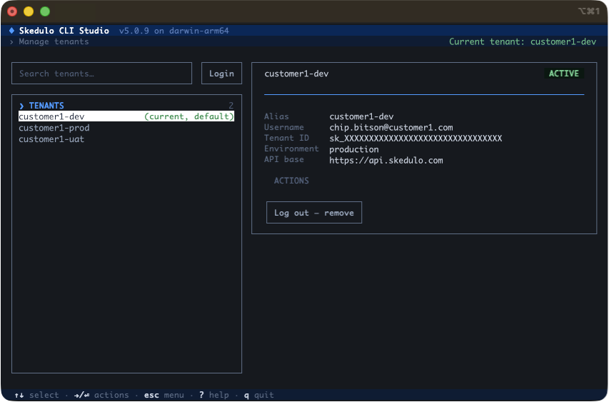609x402 pixels.
Task: Click the v5.0.9 on darwin-arm64 version text
Action: (174, 31)
